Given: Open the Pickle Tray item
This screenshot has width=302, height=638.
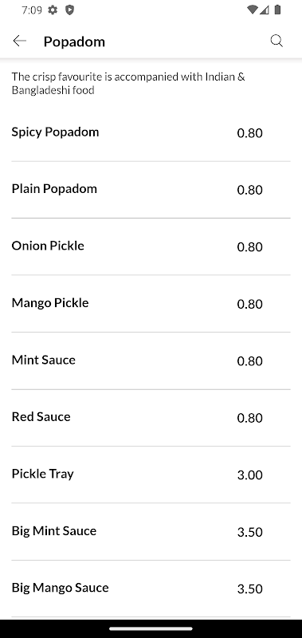Looking at the screenshot, I should 151,475.
